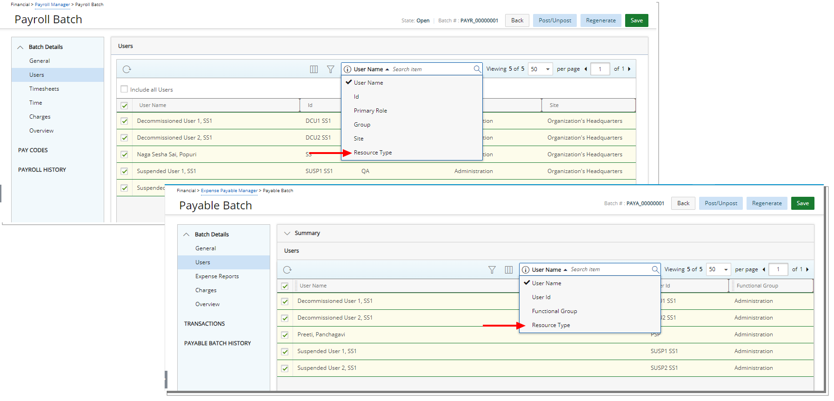The width and height of the screenshot is (834, 401).
Task: Open User Name search-field dropdown in Payable Batch
Action: (x=549, y=270)
